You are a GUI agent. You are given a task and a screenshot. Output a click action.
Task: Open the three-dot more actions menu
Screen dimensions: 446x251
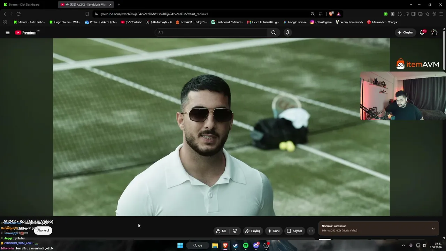pos(311,231)
